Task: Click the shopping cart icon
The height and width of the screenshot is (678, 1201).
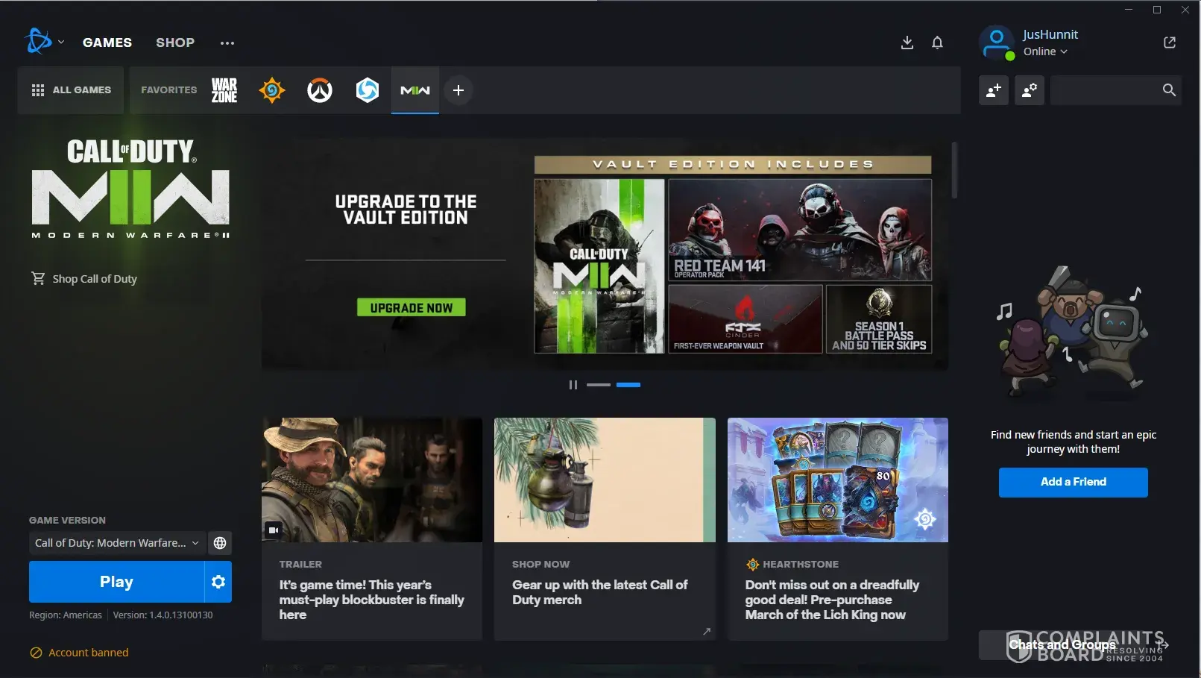Action: pyautogui.click(x=38, y=278)
